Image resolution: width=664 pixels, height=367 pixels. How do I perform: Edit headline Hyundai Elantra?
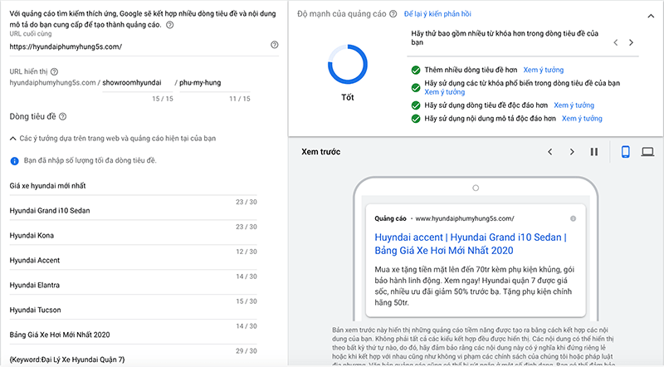pos(133,285)
